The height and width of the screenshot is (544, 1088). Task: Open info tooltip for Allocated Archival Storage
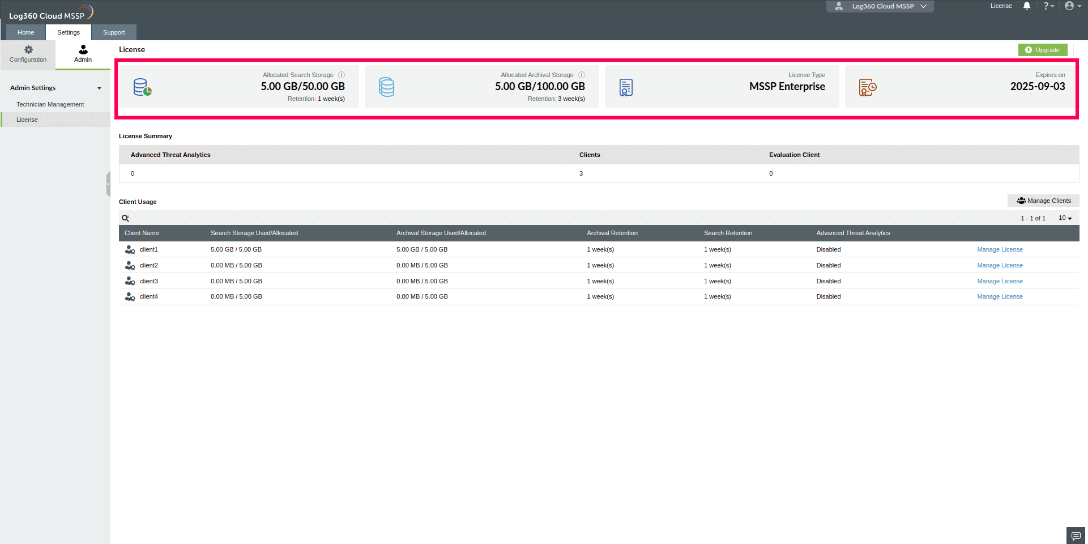pyautogui.click(x=582, y=75)
